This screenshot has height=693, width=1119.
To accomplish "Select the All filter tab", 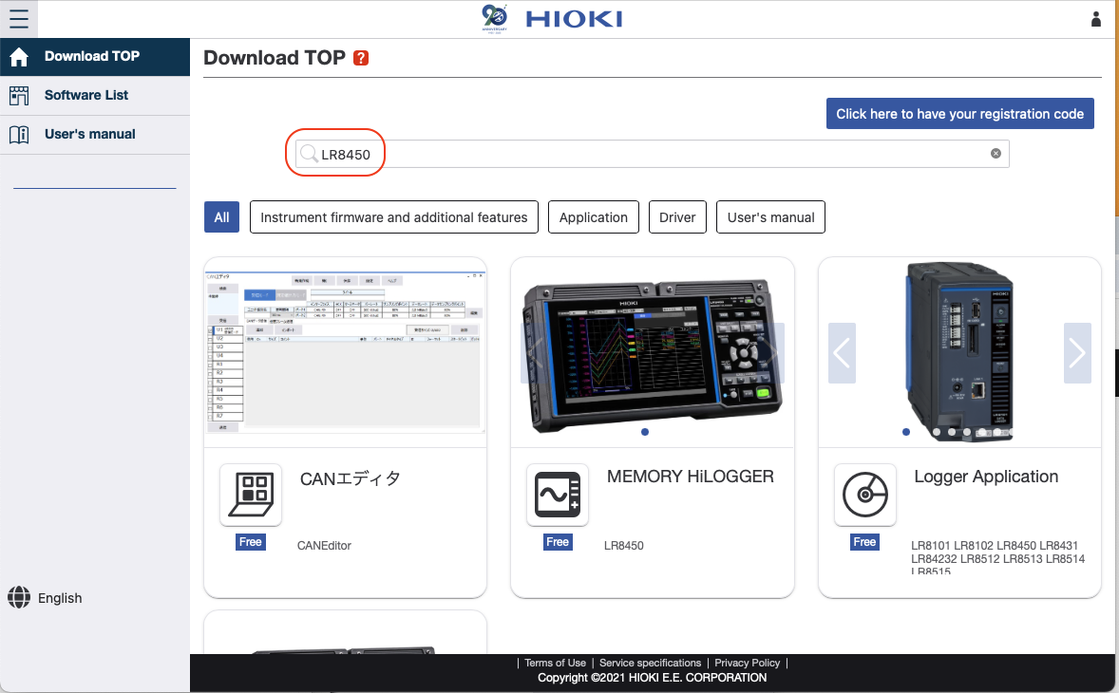I will click(x=221, y=216).
